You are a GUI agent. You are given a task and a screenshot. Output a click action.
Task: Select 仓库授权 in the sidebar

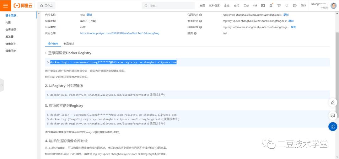[11, 29]
